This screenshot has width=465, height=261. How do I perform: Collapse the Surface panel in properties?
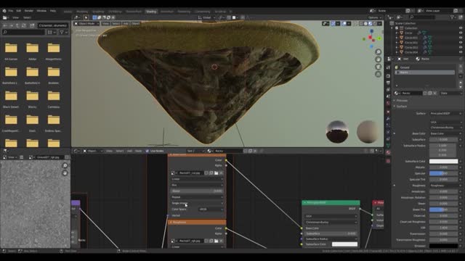pos(402,107)
